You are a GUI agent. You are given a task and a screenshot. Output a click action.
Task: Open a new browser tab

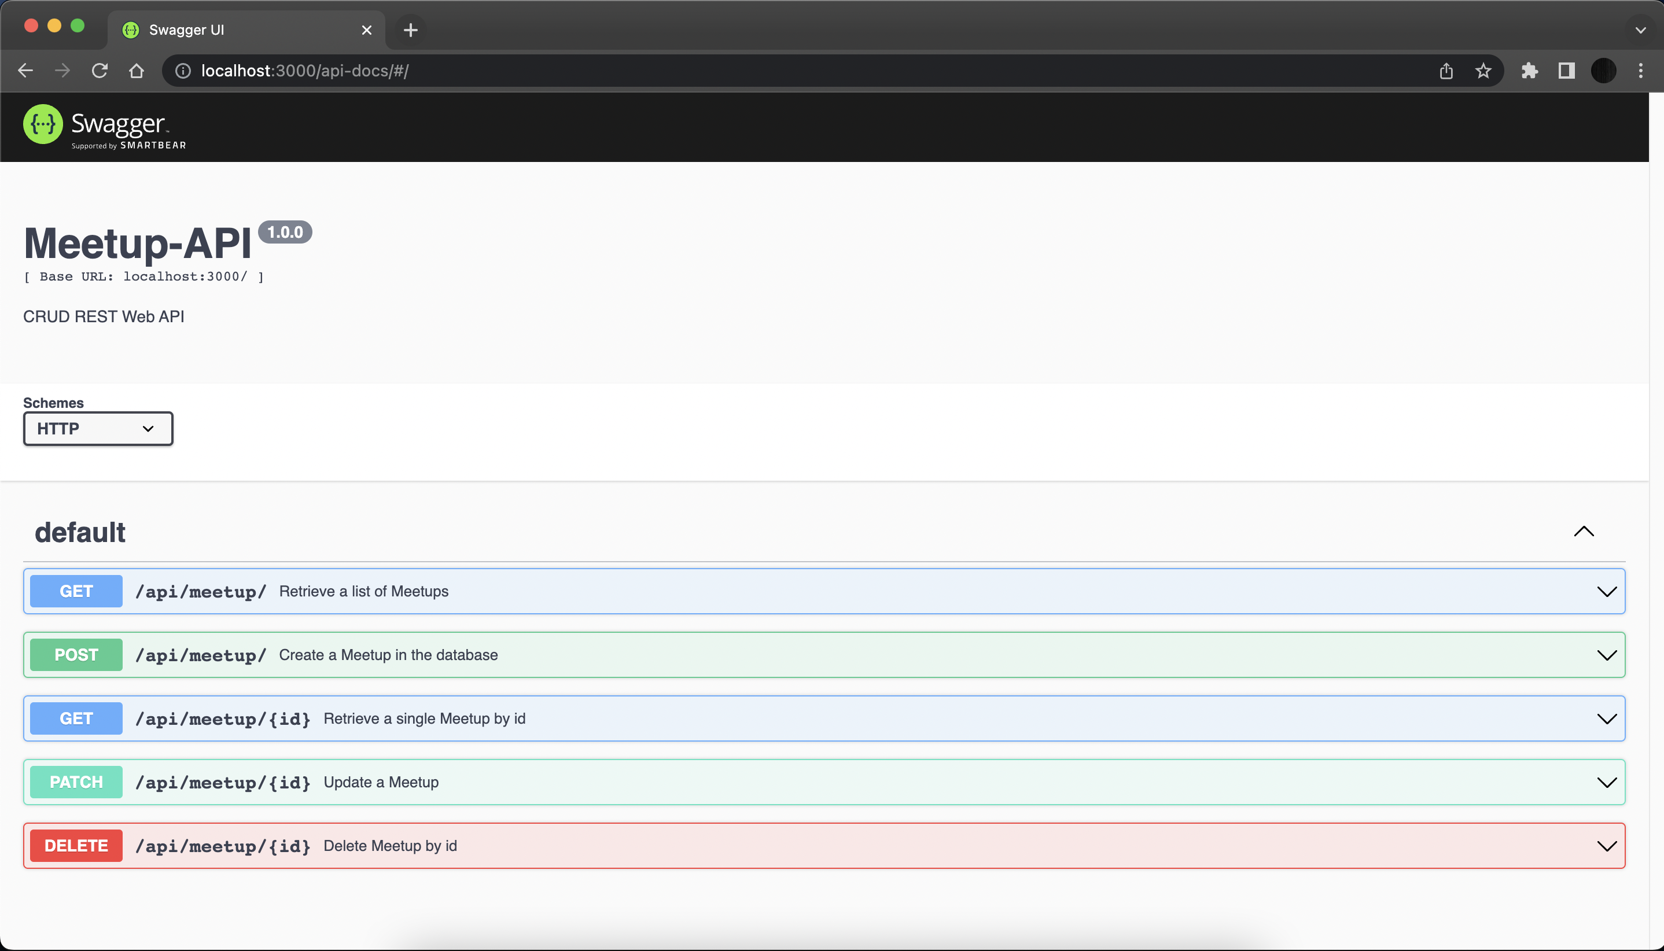tap(410, 30)
